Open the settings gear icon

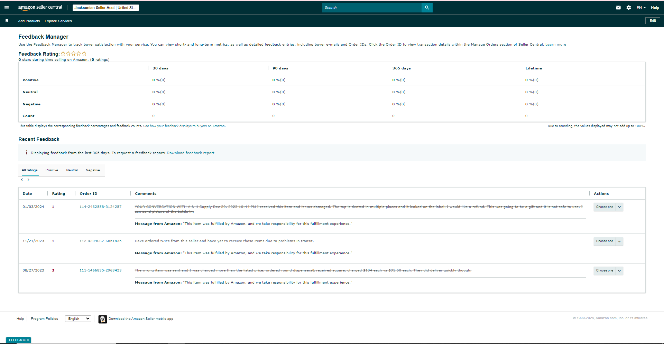pos(629,8)
